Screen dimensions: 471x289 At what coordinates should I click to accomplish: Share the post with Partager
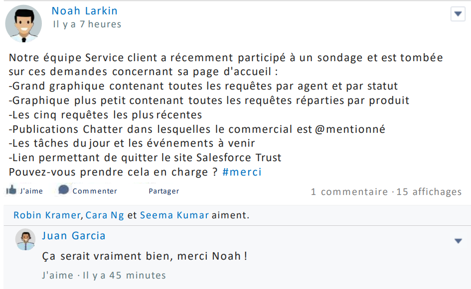163,191
